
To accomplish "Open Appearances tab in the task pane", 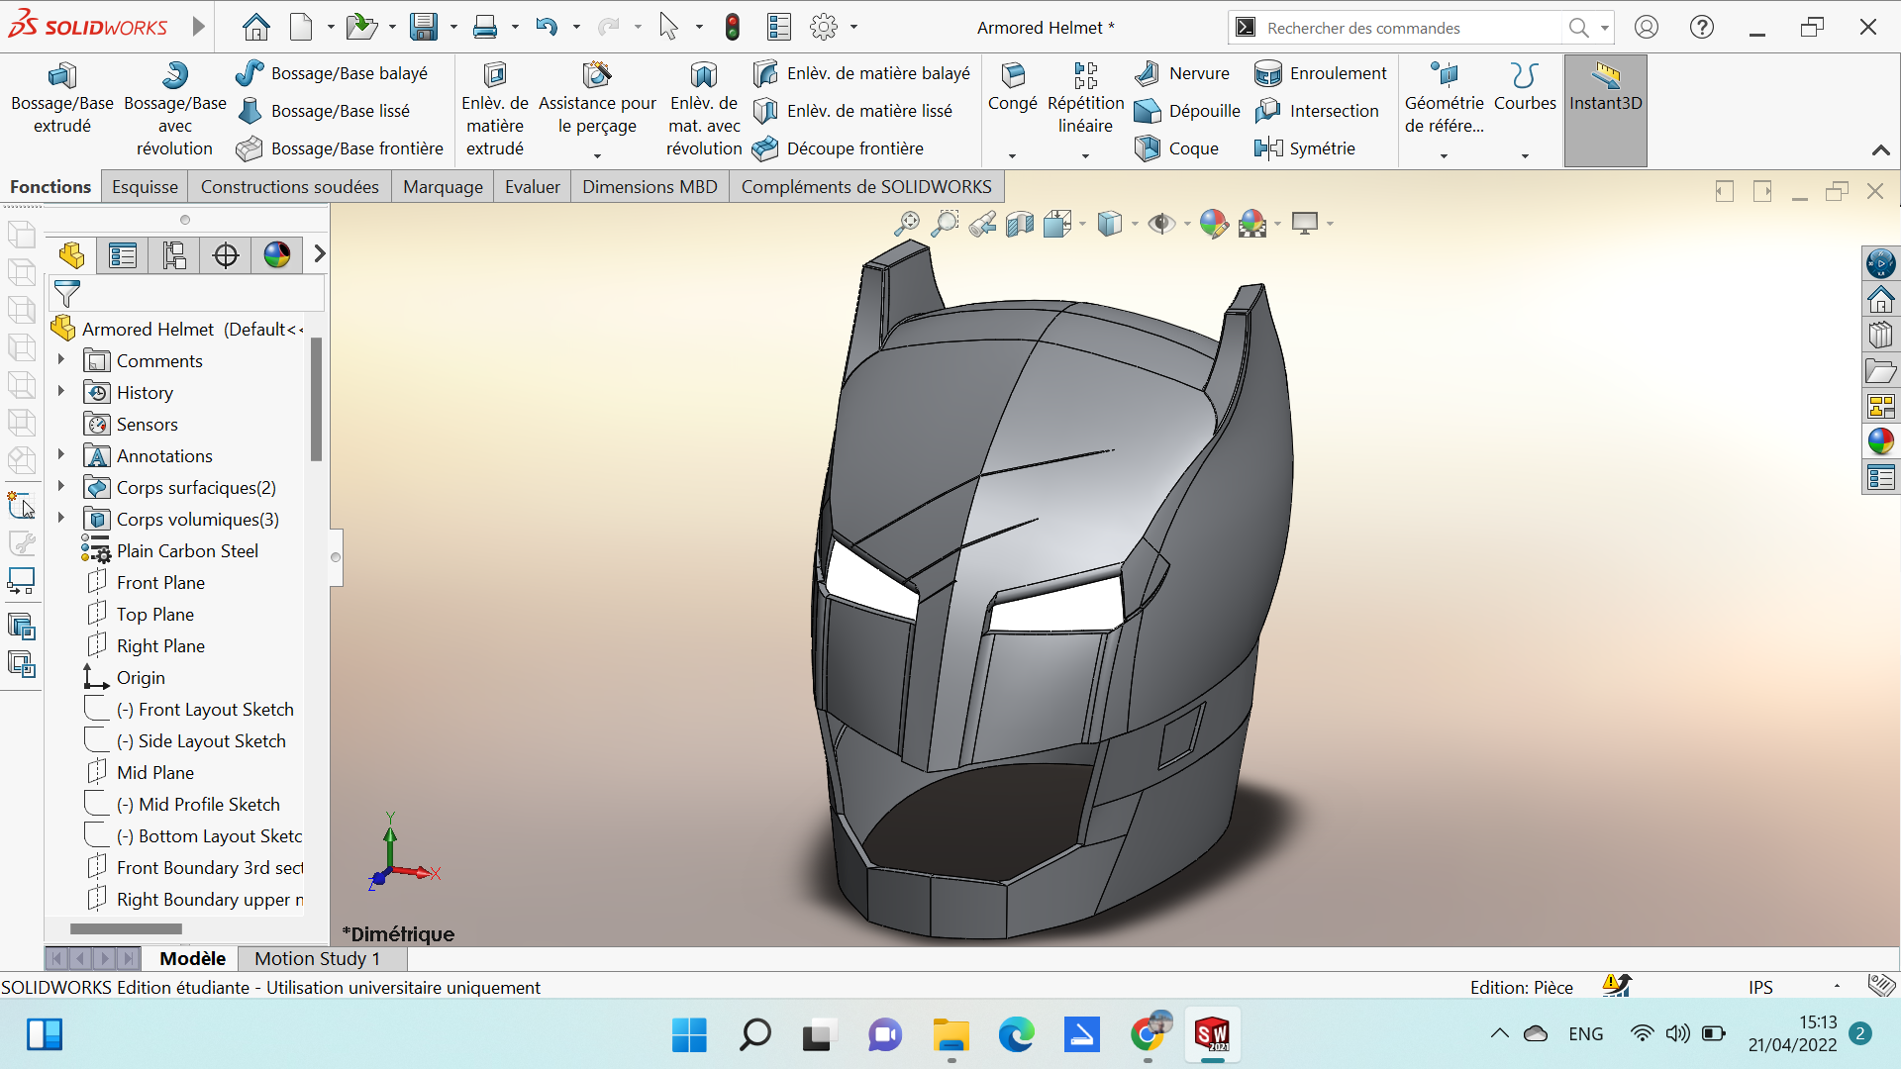I will [1880, 440].
